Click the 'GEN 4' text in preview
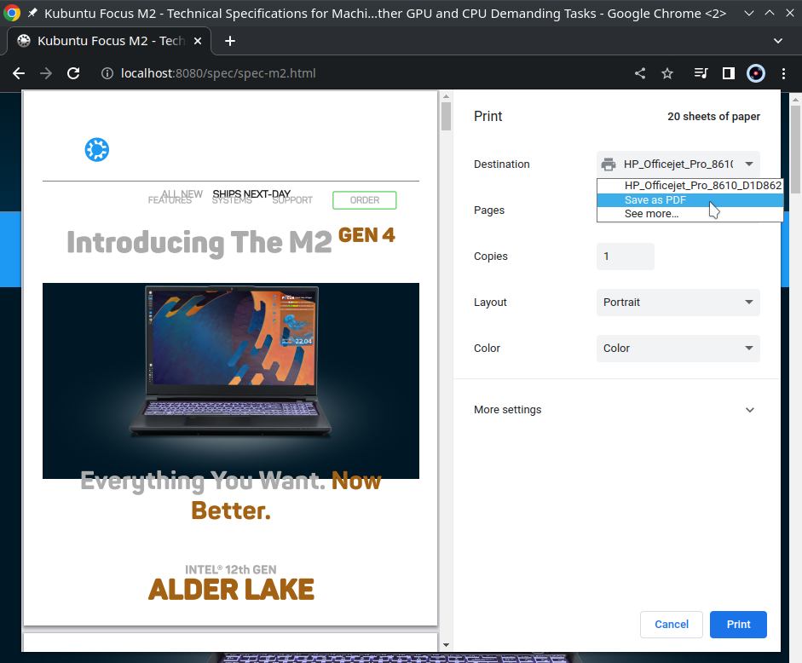 click(366, 235)
